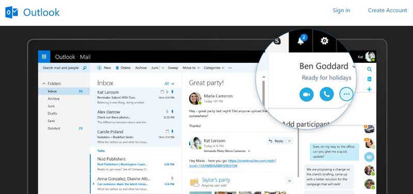Open the Move to dropdown
The width and height of the screenshot is (413, 194).
tap(191, 68)
